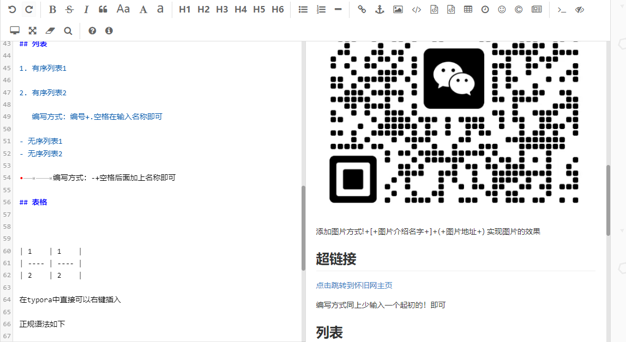626x342 pixels.
Task: Insert an ordered numbered list
Action: 321,9
